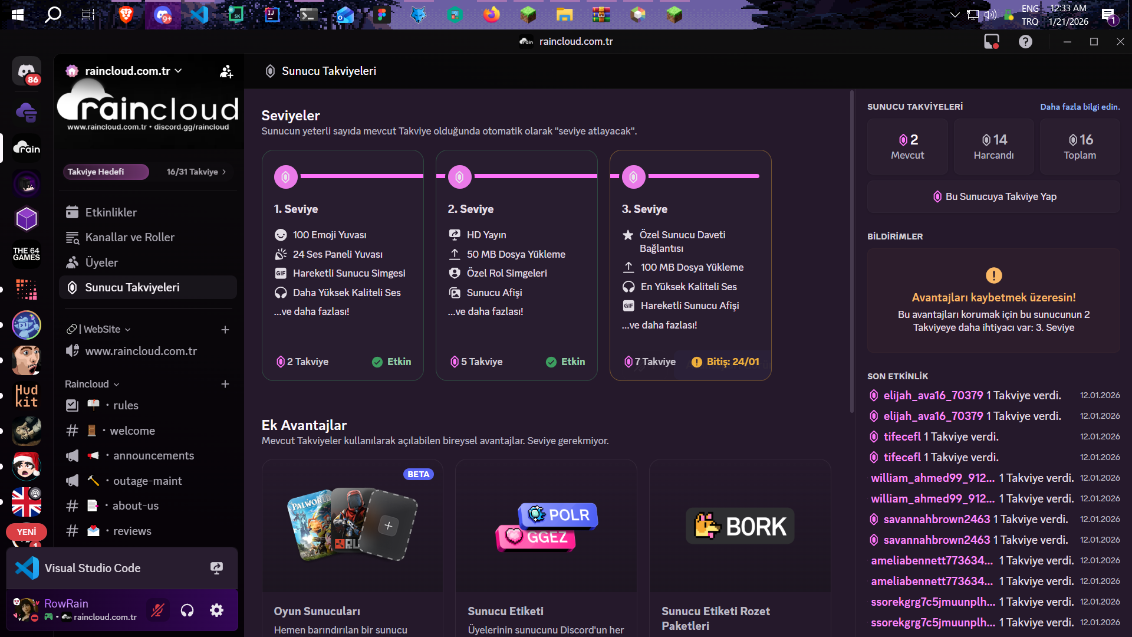Expand the Takviye Hedefi progress details
The width and height of the screenshot is (1132, 637).
point(196,172)
